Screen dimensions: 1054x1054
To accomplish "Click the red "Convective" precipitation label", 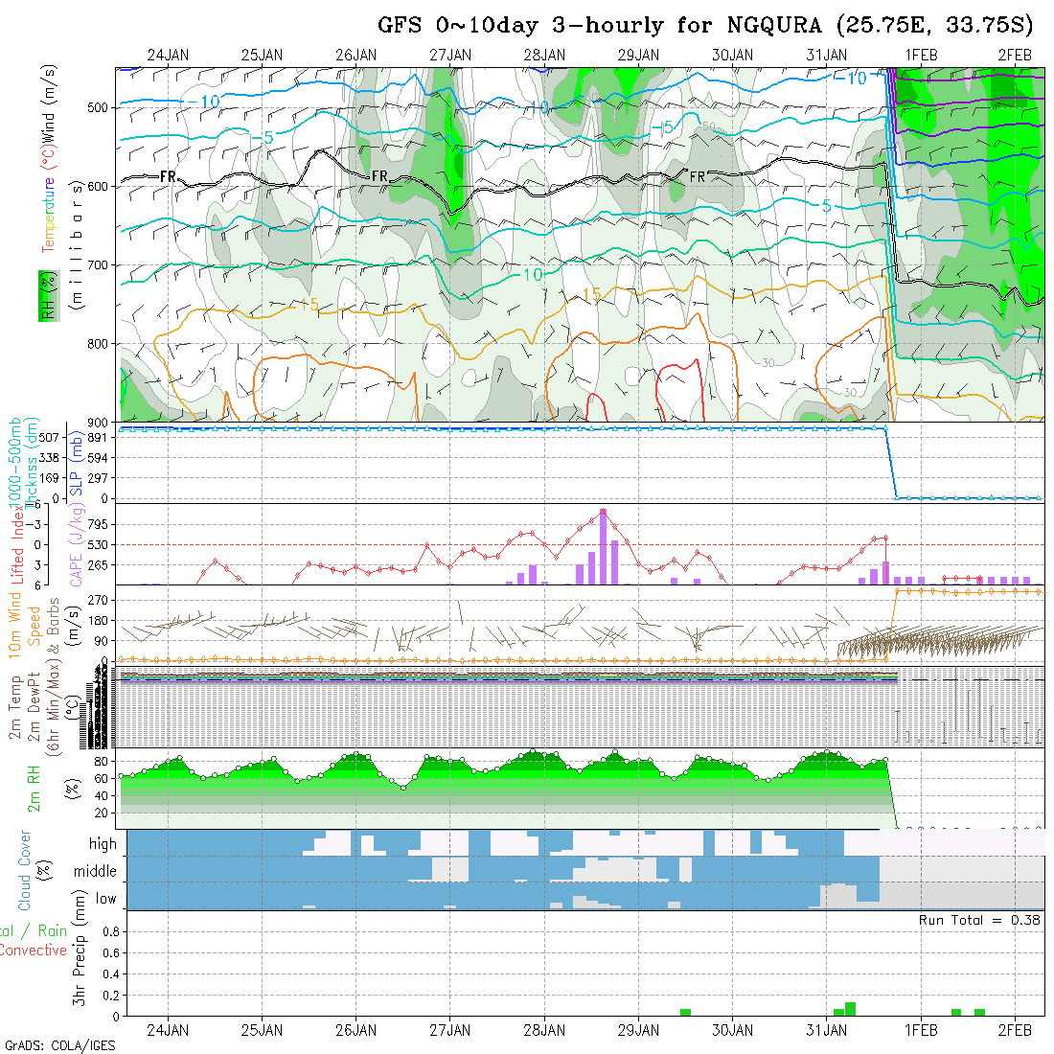I will 34,951.
